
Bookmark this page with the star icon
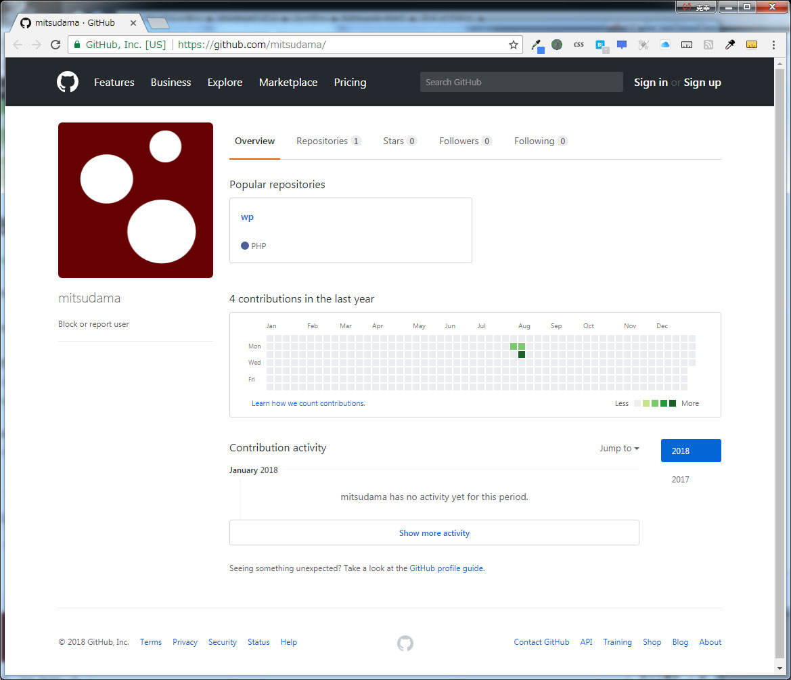pos(514,45)
